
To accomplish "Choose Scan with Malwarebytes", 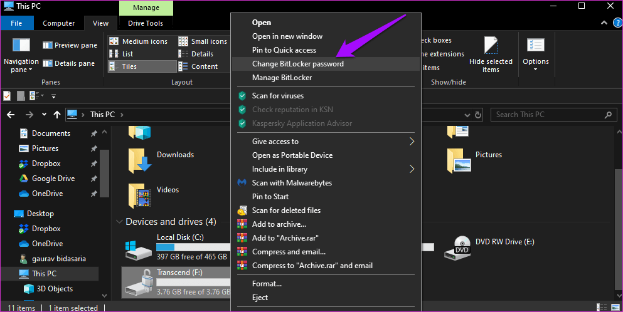I will pos(326,183).
